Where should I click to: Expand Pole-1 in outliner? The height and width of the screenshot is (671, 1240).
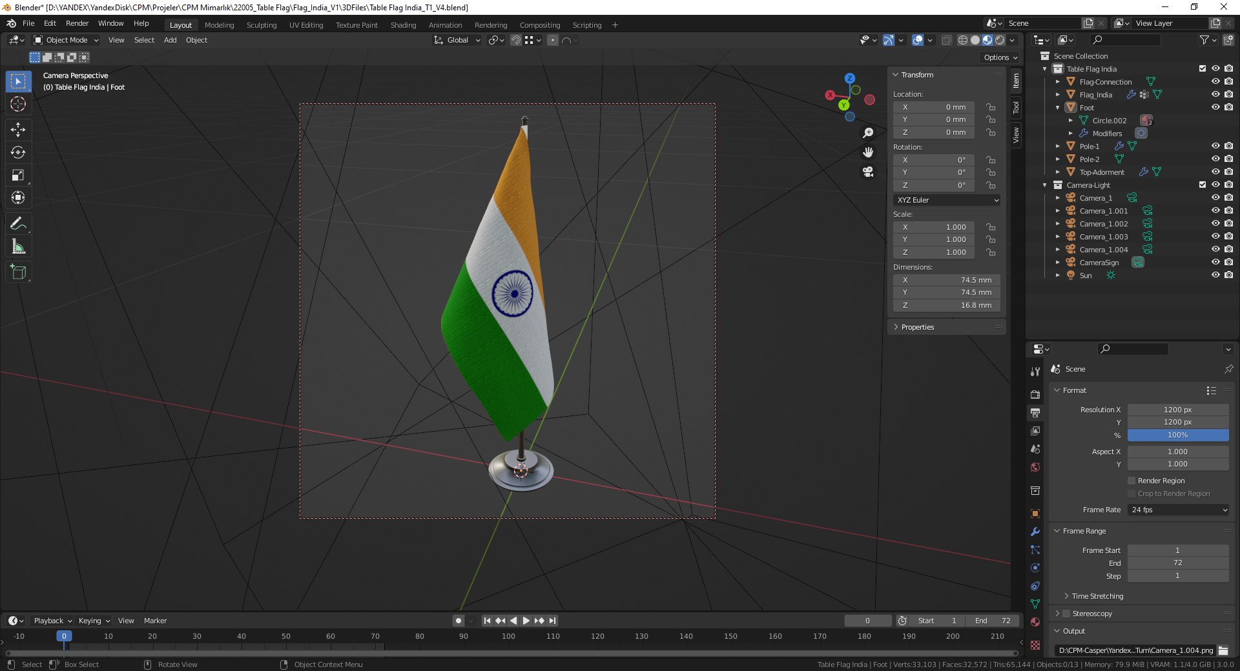[1058, 146]
